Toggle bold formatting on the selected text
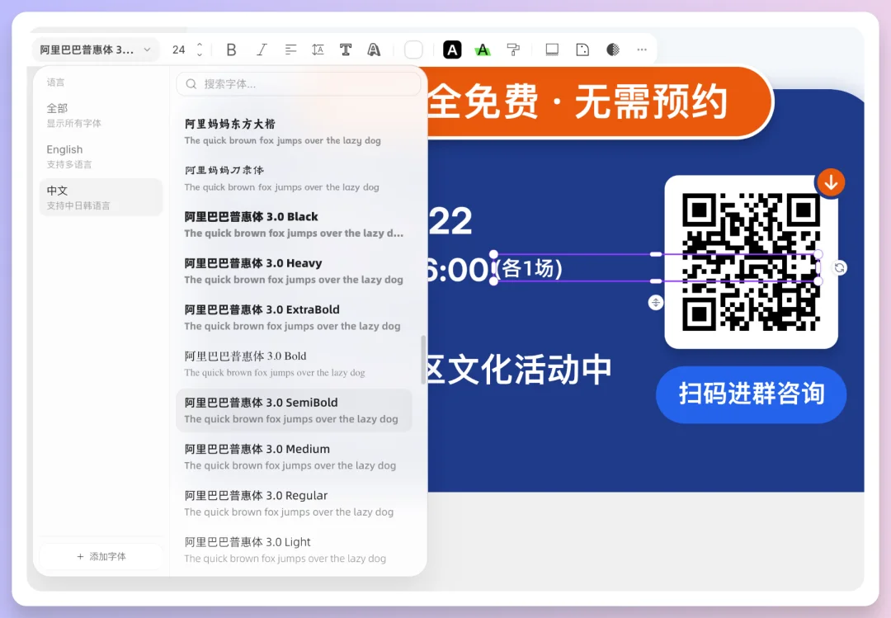Screen dimensions: 891x618 pos(231,49)
